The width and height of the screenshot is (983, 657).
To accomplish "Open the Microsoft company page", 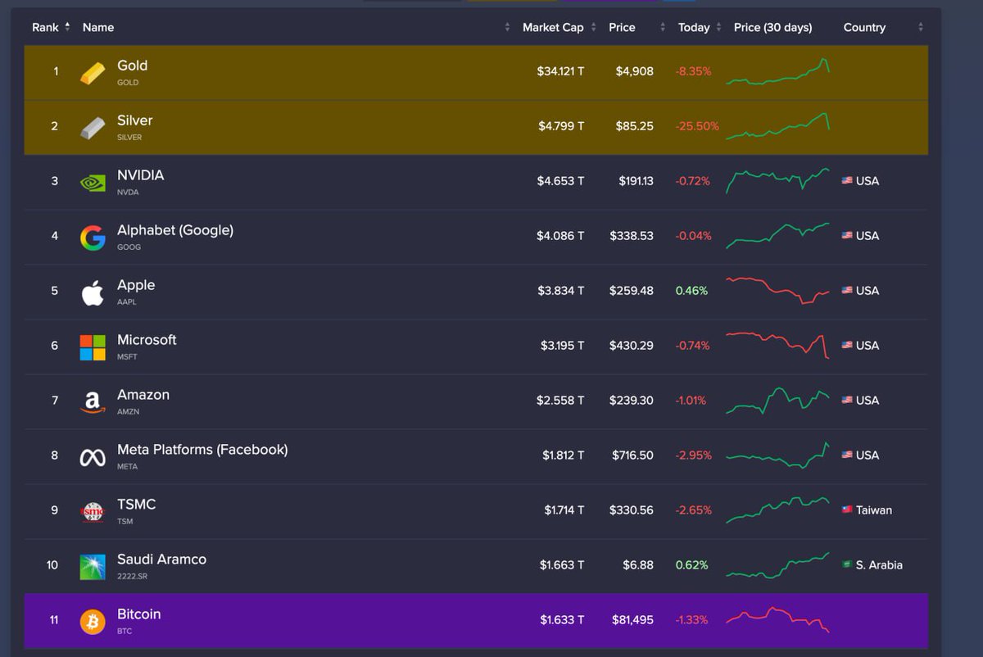I will point(147,340).
